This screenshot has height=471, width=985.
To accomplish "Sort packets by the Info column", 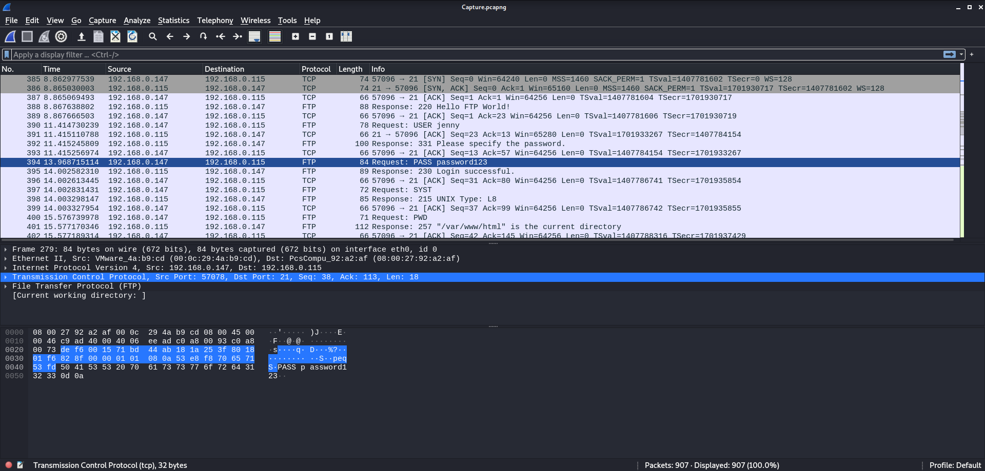I will pyautogui.click(x=664, y=69).
